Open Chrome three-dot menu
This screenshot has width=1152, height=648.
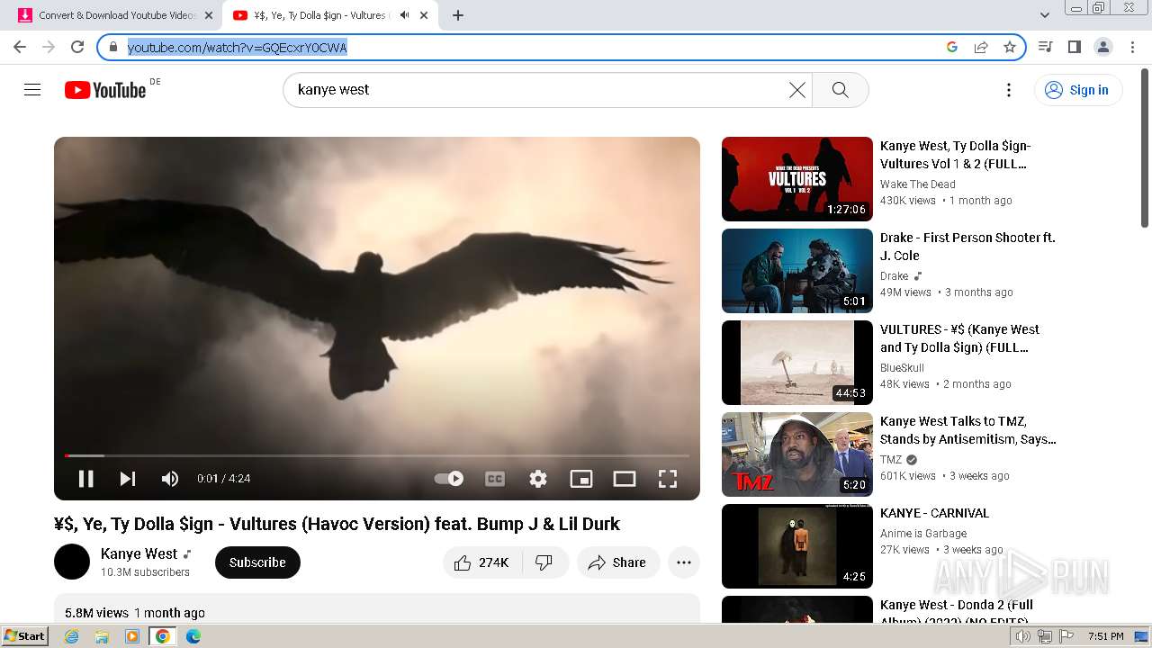click(x=1132, y=47)
